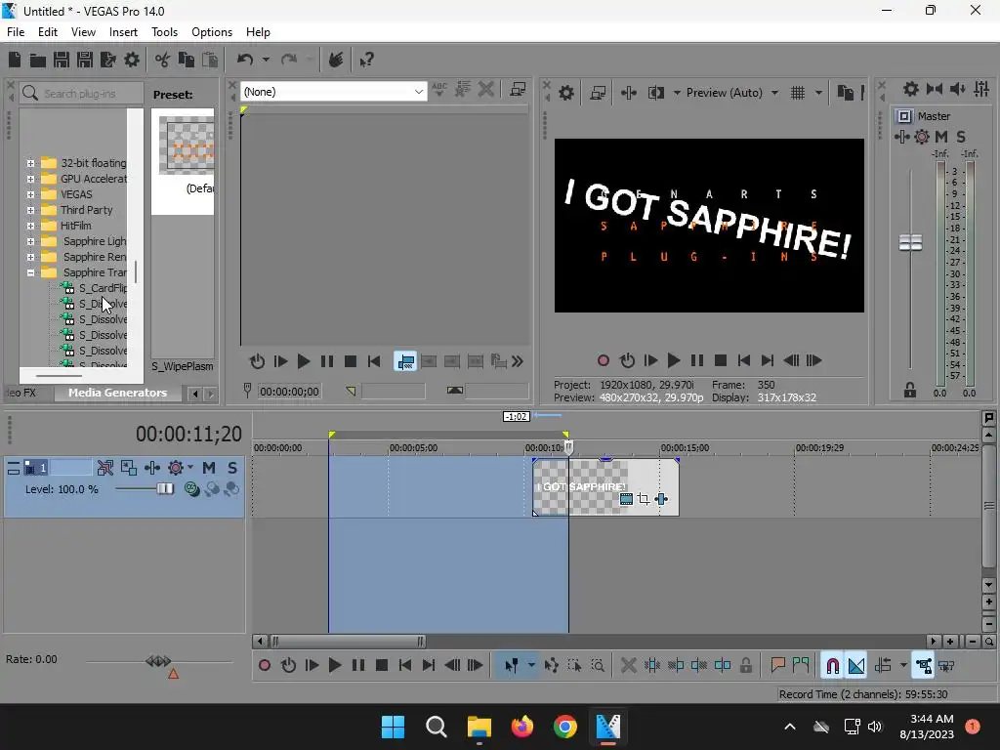This screenshot has width=1000, height=750.
Task: Click Event Pan/Crop icon on clip
Action: pos(644,499)
